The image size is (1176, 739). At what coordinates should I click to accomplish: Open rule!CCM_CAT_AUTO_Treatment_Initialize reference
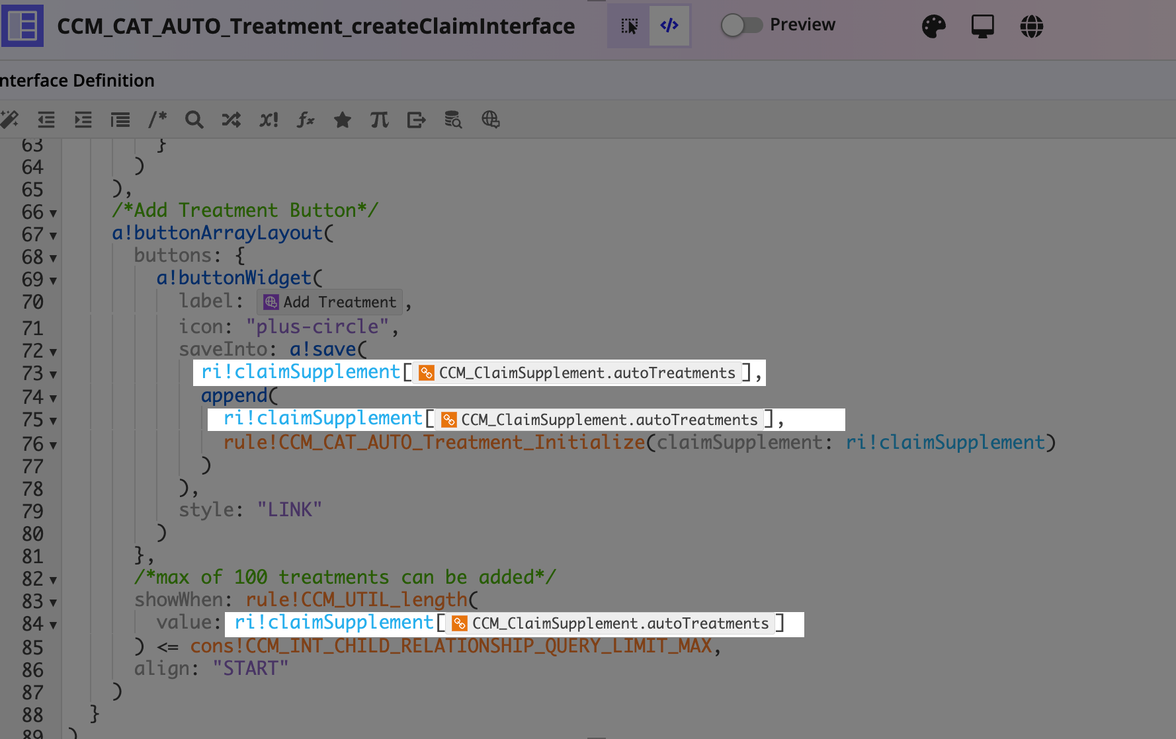click(434, 442)
